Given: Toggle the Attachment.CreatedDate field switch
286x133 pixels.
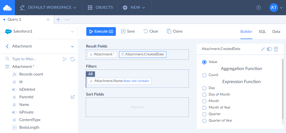Looking at the screenshot, I should pyautogui.click(x=269, y=49).
